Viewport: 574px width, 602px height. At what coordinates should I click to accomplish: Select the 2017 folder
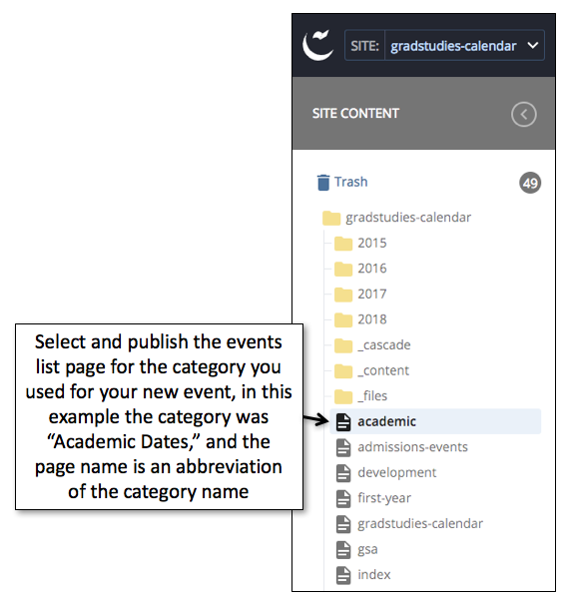pyautogui.click(x=360, y=295)
